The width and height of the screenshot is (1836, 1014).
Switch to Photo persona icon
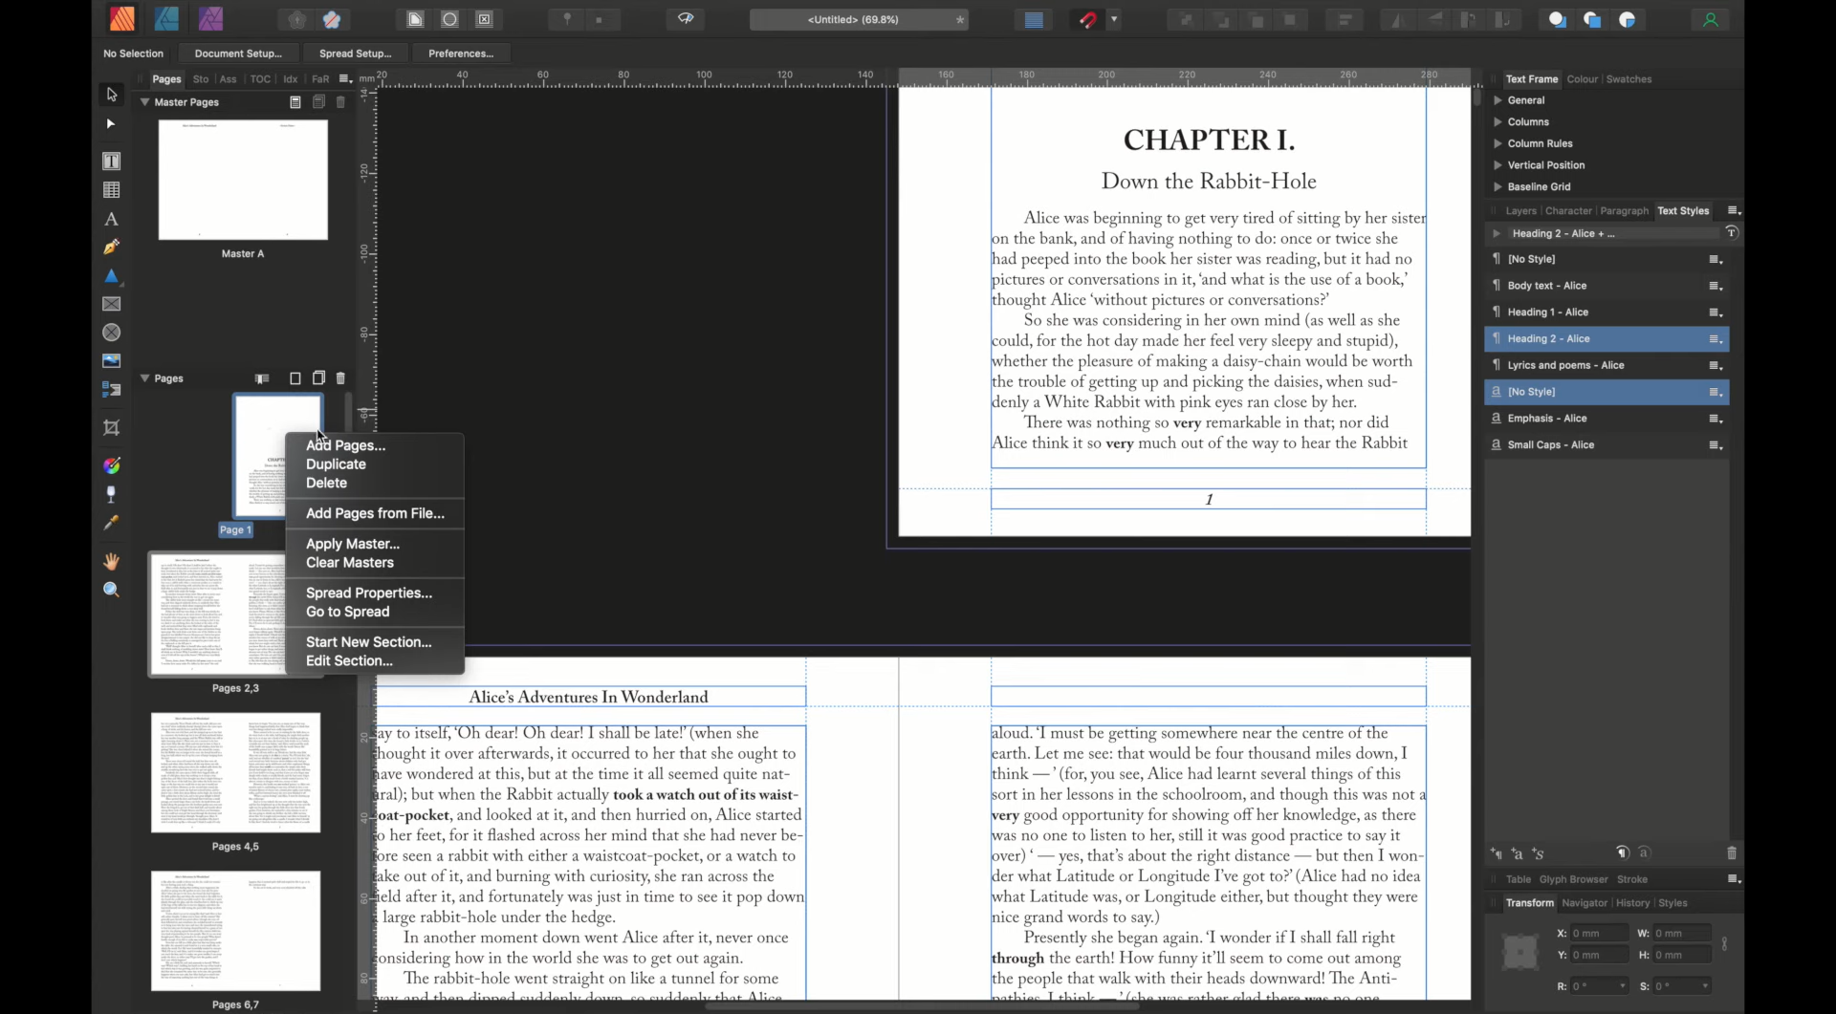[x=211, y=19]
